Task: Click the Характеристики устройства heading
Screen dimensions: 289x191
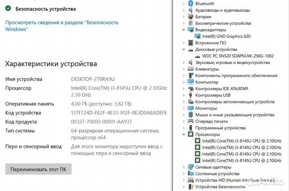Action: pos(51,64)
